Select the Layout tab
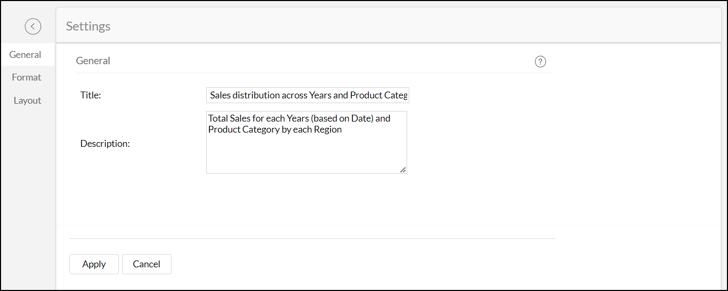728x291 pixels. pos(27,101)
